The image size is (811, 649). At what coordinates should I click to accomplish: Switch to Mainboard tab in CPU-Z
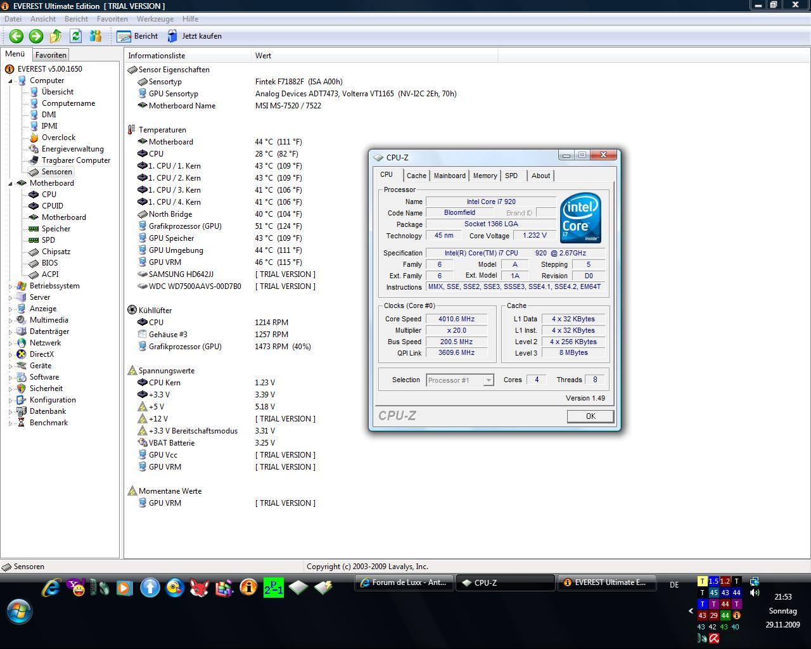click(x=449, y=176)
